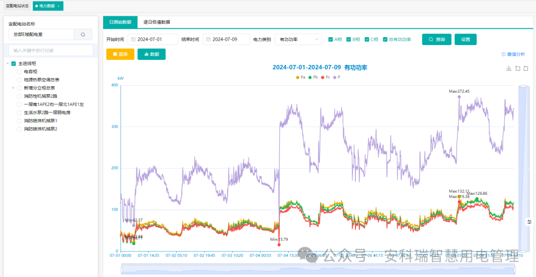Close the 电力数据 tab with its x

click(x=58, y=6)
